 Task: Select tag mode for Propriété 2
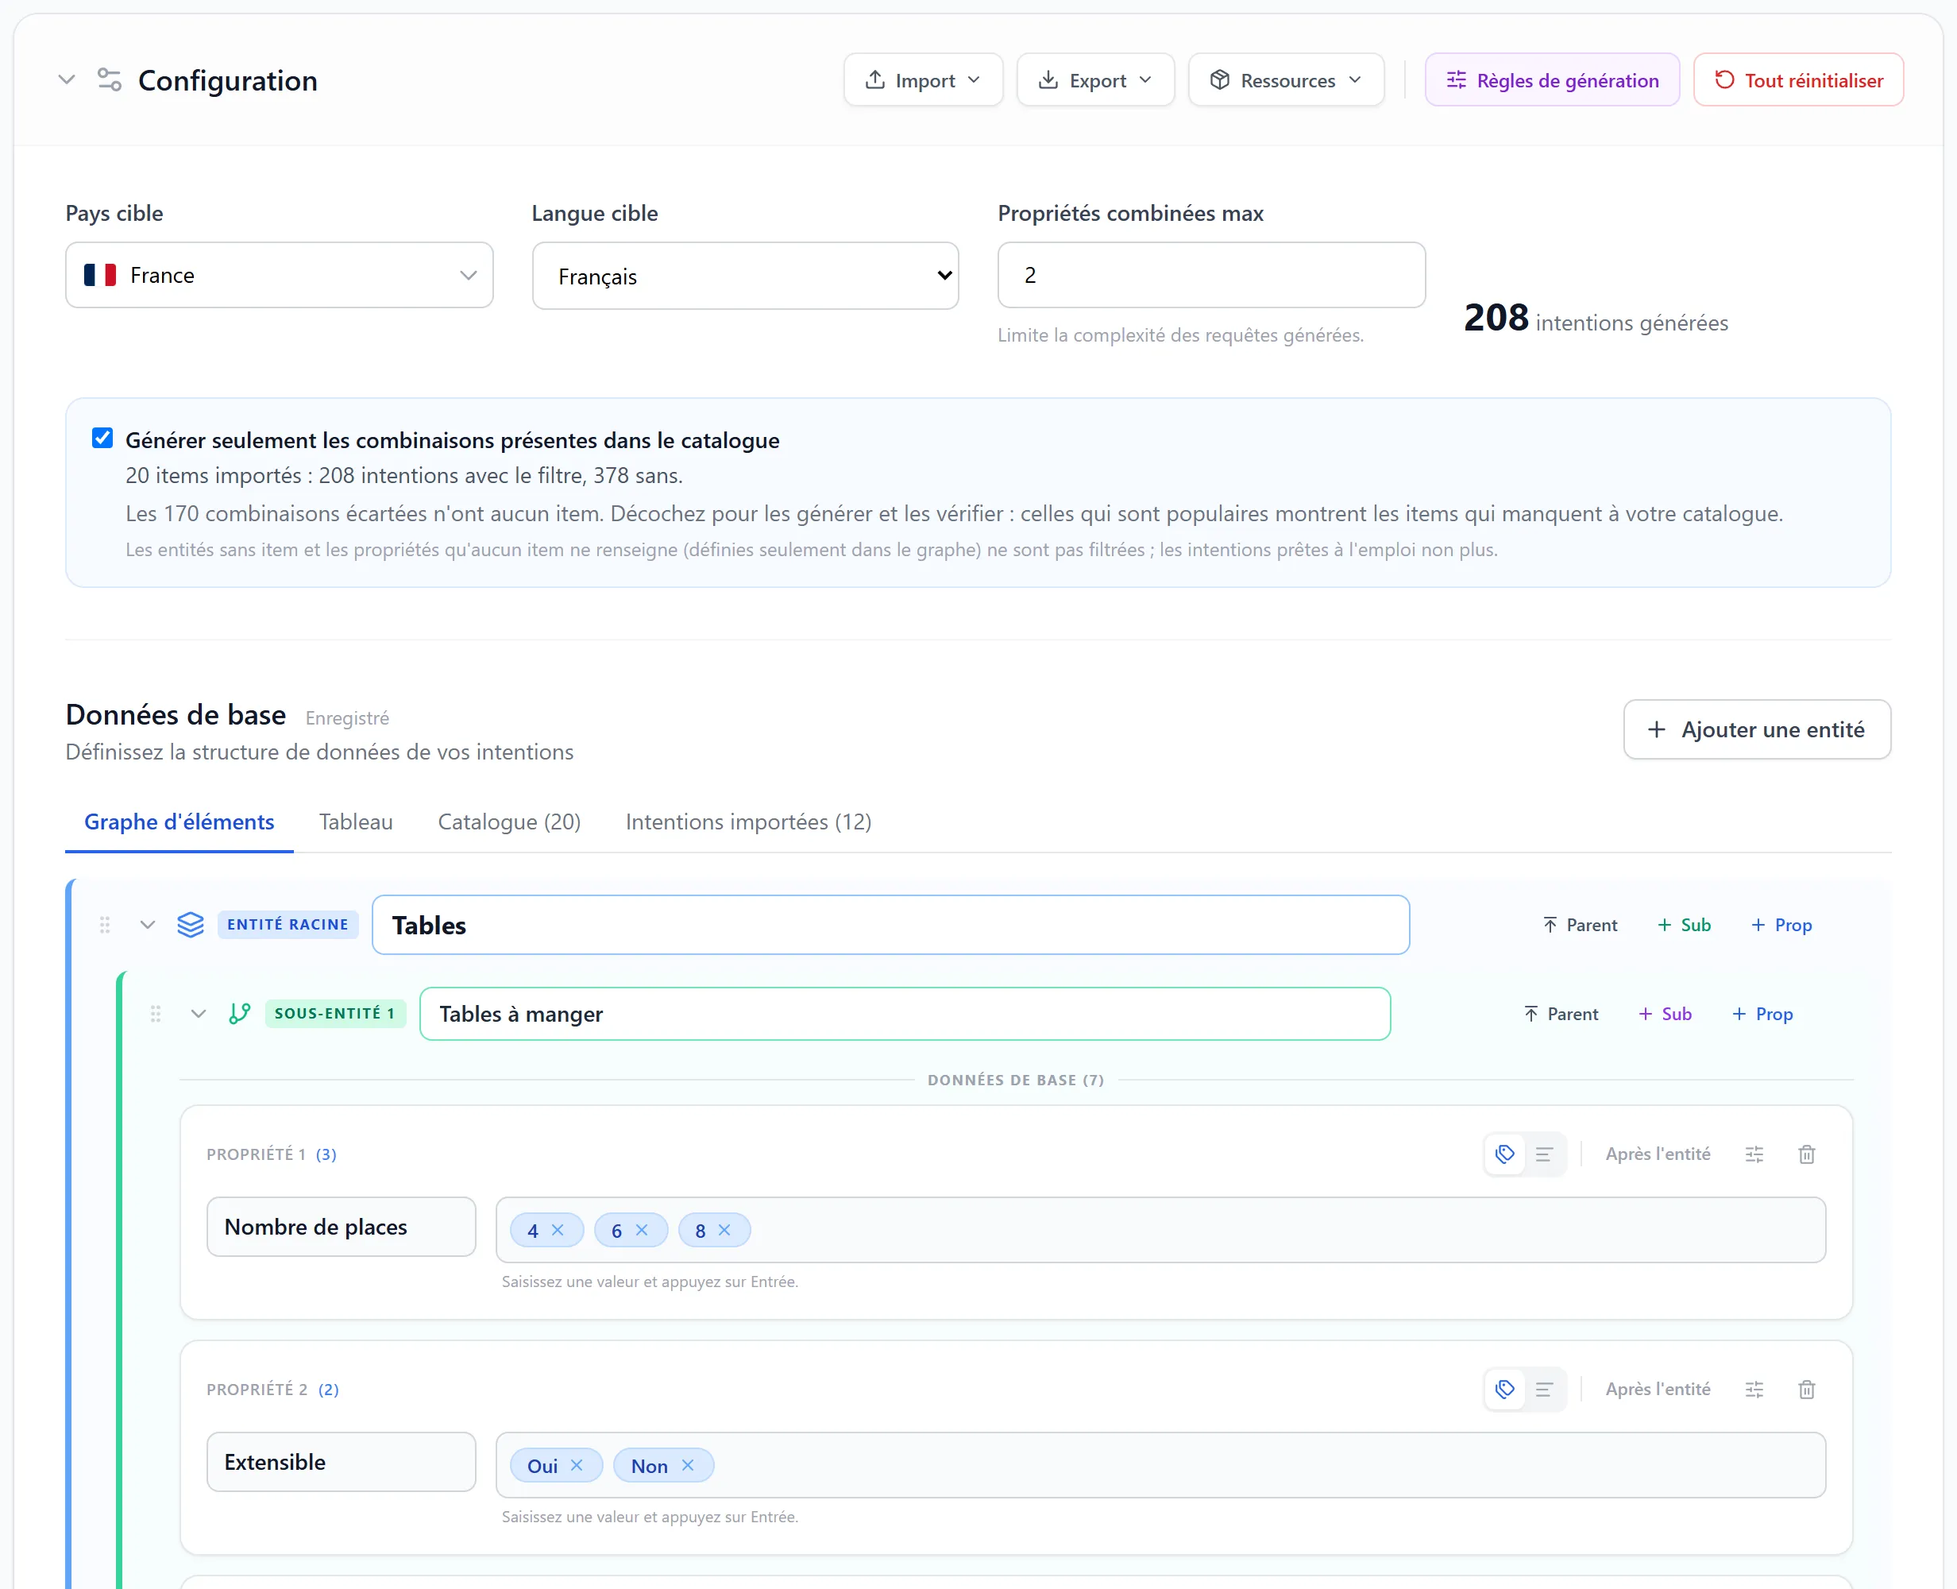1504,1390
